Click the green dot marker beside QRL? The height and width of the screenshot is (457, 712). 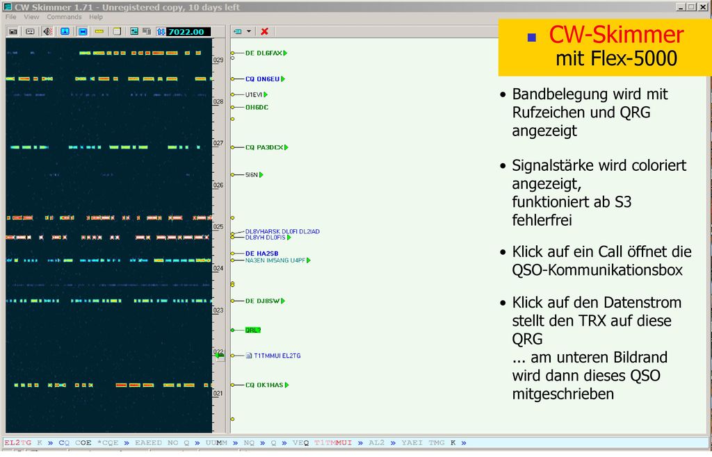(232, 331)
